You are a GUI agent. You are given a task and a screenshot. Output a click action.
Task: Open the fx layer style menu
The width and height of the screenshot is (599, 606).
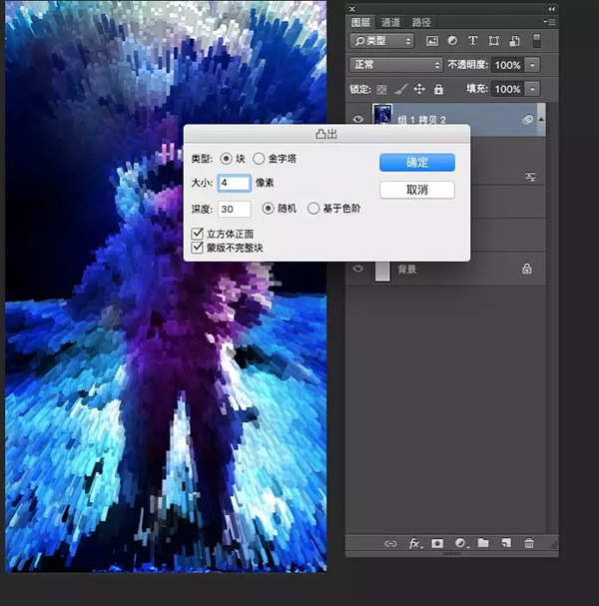(x=415, y=544)
